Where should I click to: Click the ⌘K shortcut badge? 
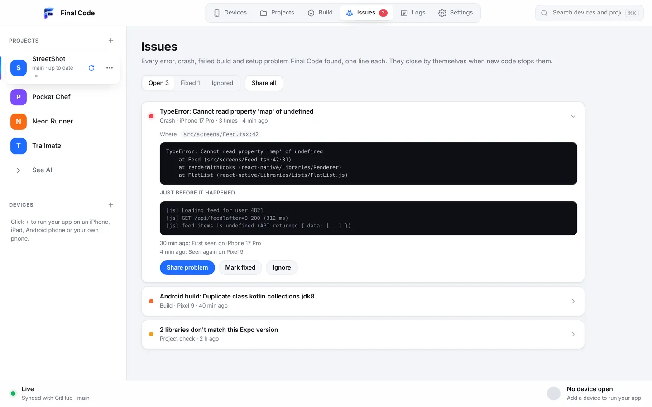[632, 13]
